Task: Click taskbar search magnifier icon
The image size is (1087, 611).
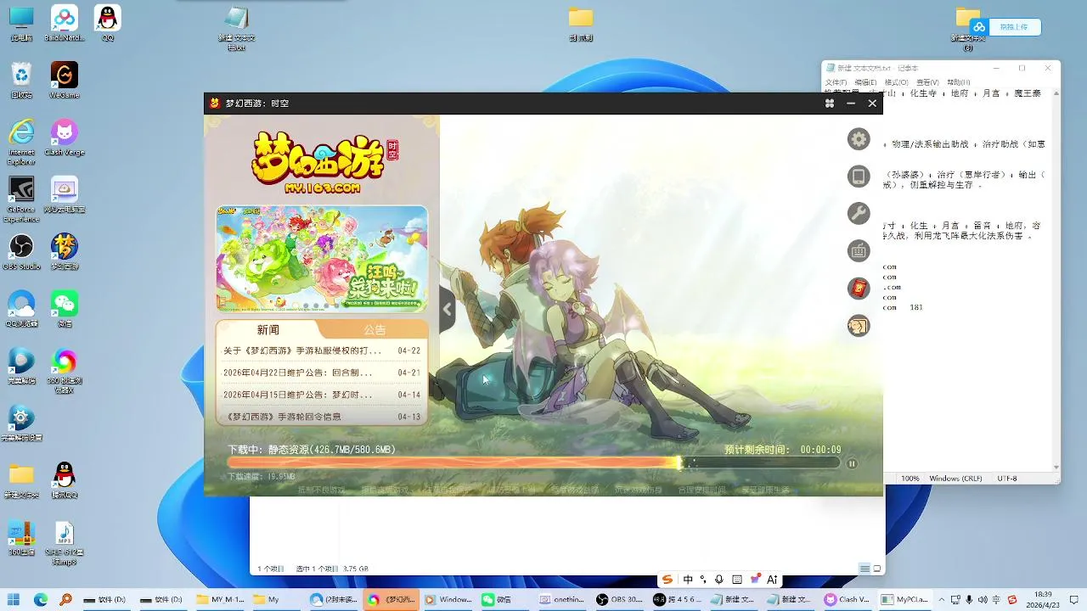Action: pyautogui.click(x=65, y=599)
